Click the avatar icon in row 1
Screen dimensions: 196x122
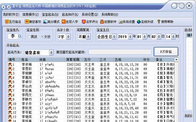pyautogui.click(x=10, y=64)
